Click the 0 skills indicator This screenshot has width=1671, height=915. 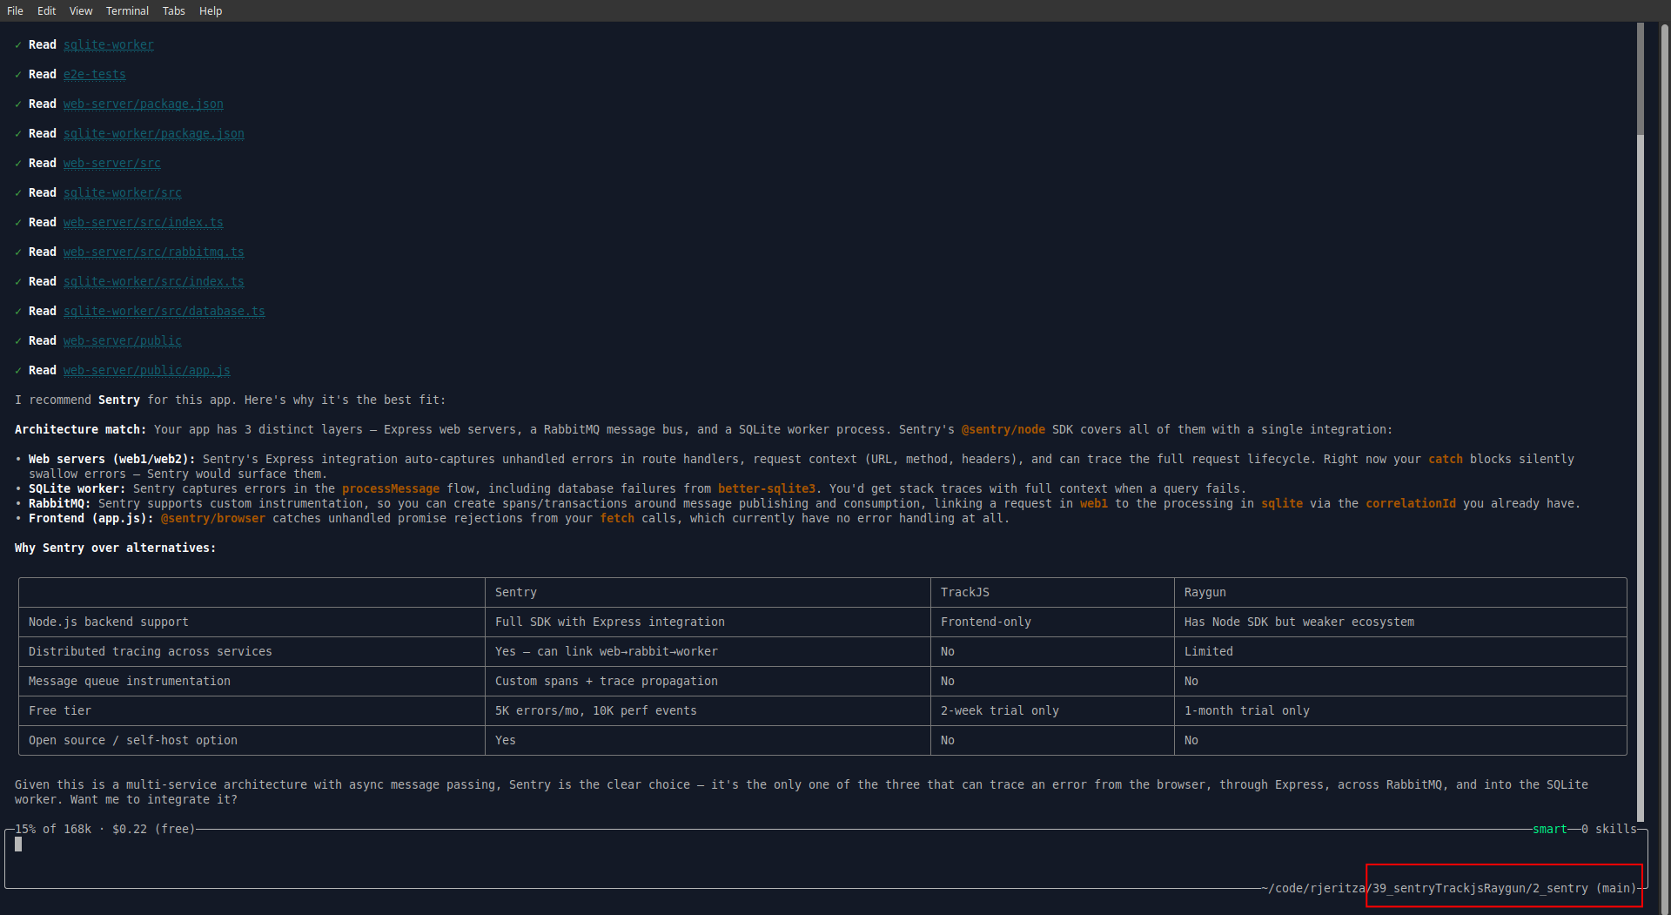pyautogui.click(x=1608, y=830)
